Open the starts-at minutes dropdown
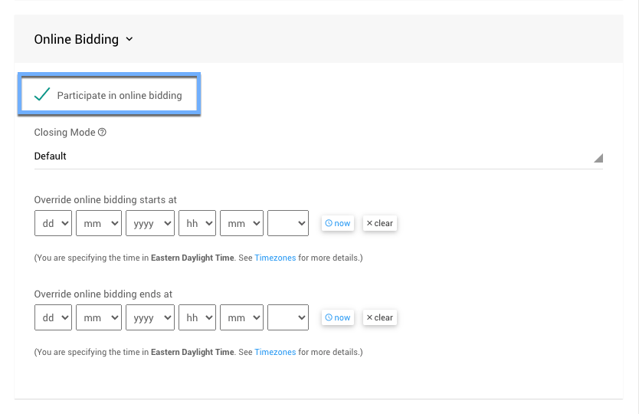639x414 pixels. (241, 223)
